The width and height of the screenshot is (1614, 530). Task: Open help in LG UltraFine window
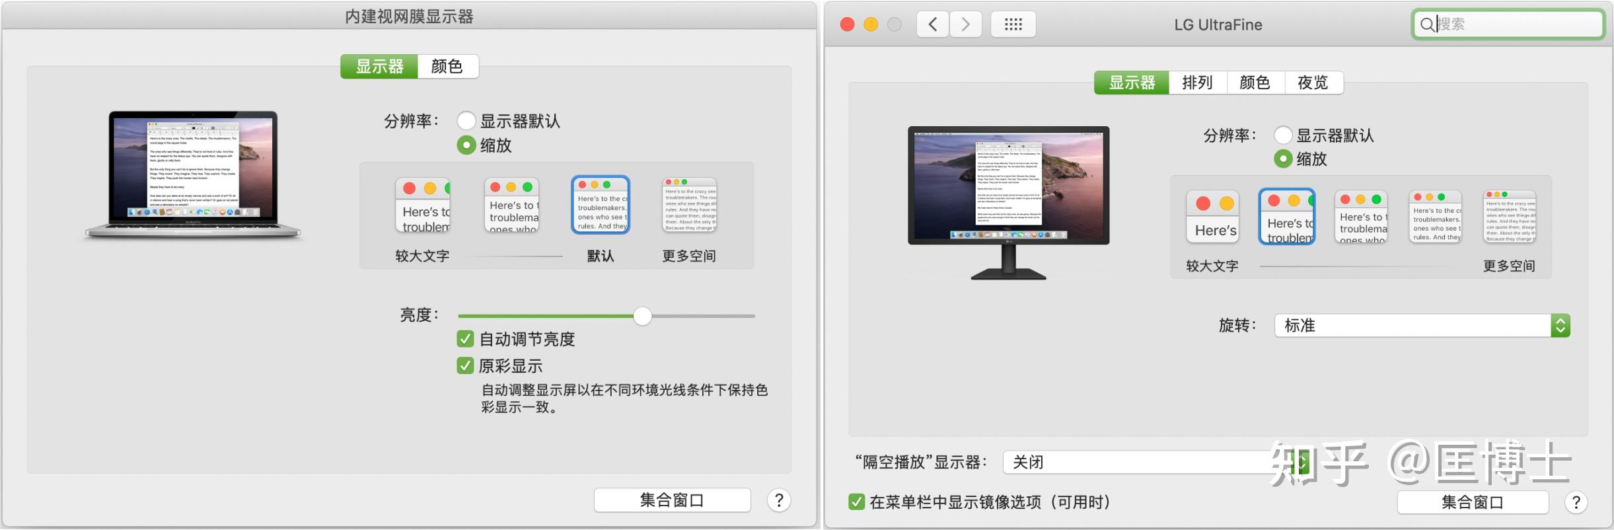(1576, 503)
